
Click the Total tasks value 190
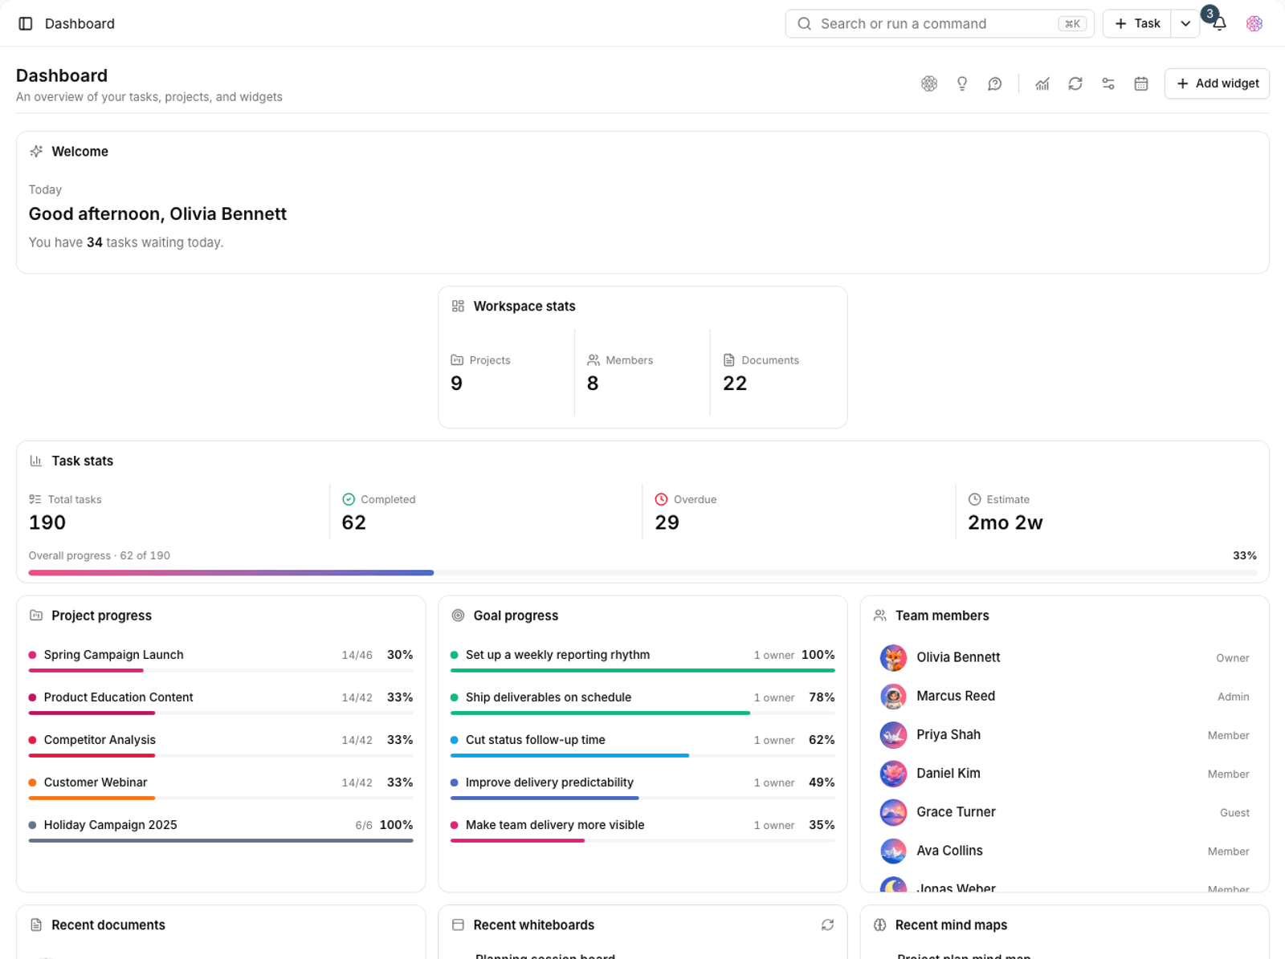tap(47, 522)
